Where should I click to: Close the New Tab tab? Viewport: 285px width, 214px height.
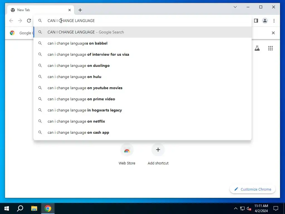[69, 10]
